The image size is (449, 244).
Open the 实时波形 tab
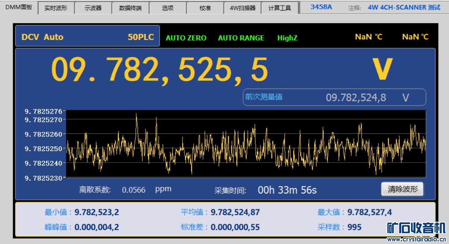tap(56, 8)
